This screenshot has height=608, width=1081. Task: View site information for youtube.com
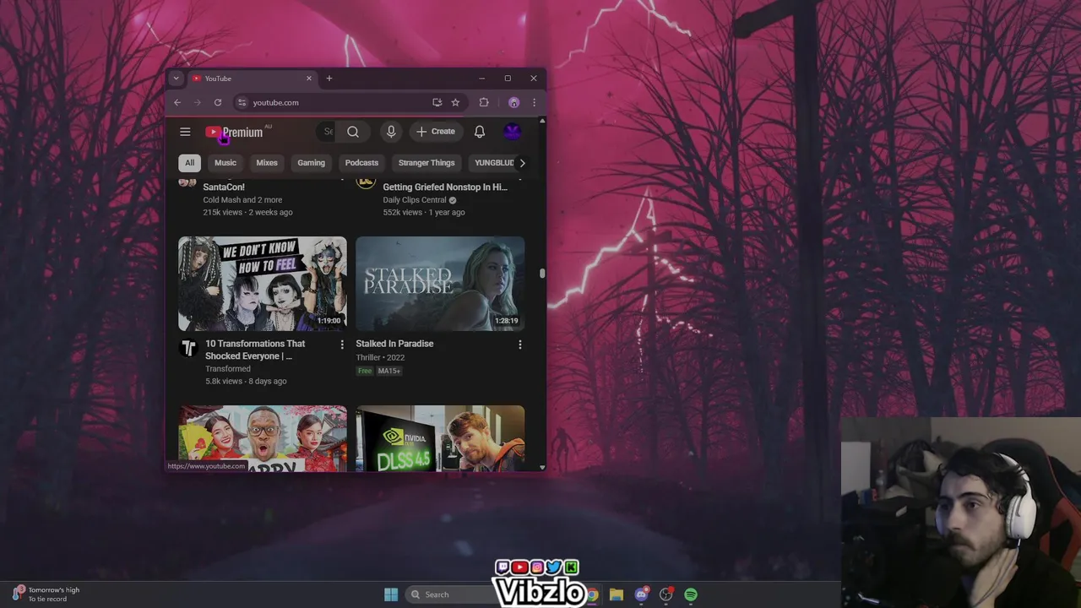pos(242,102)
